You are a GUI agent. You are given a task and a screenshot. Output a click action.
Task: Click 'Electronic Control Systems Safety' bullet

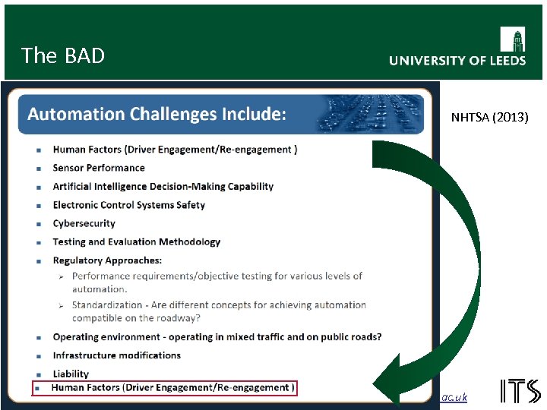pyautogui.click(x=128, y=205)
